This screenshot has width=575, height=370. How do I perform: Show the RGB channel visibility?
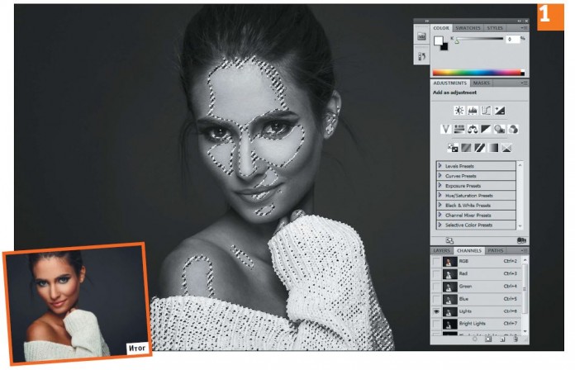[435, 262]
